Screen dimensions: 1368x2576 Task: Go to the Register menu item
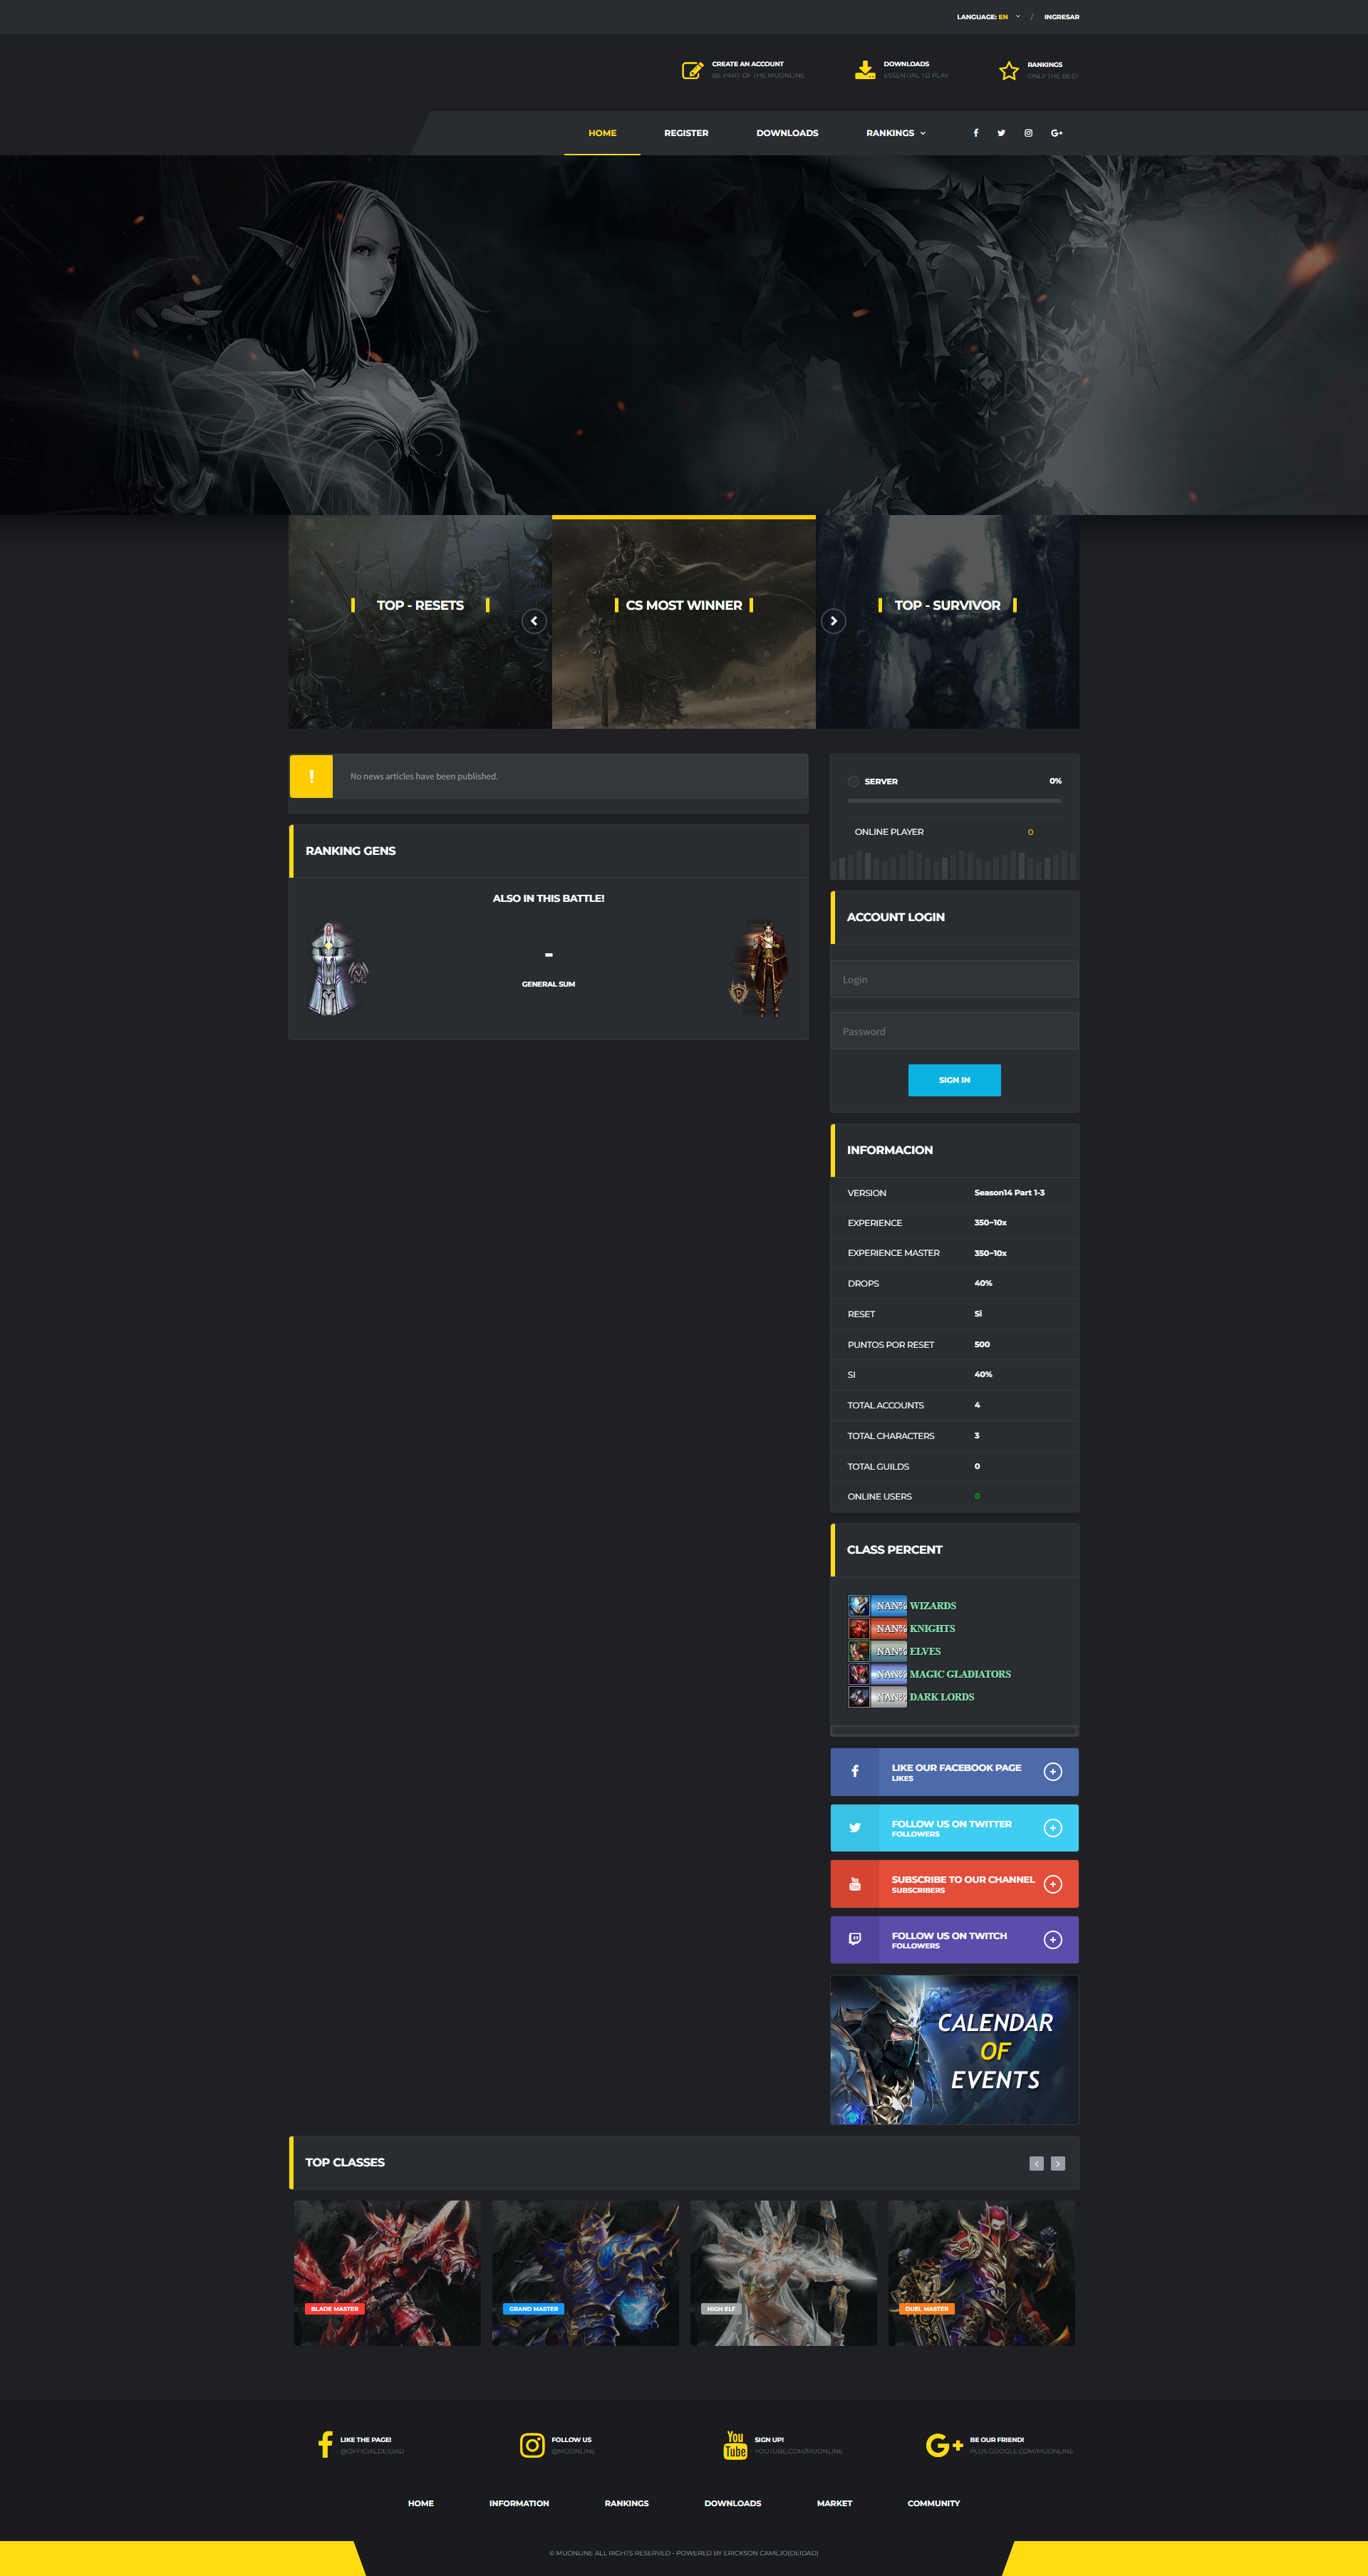[686, 133]
